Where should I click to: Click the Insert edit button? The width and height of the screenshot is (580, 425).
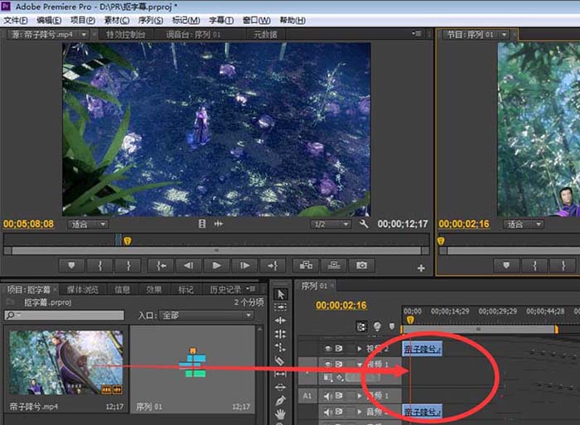306,265
